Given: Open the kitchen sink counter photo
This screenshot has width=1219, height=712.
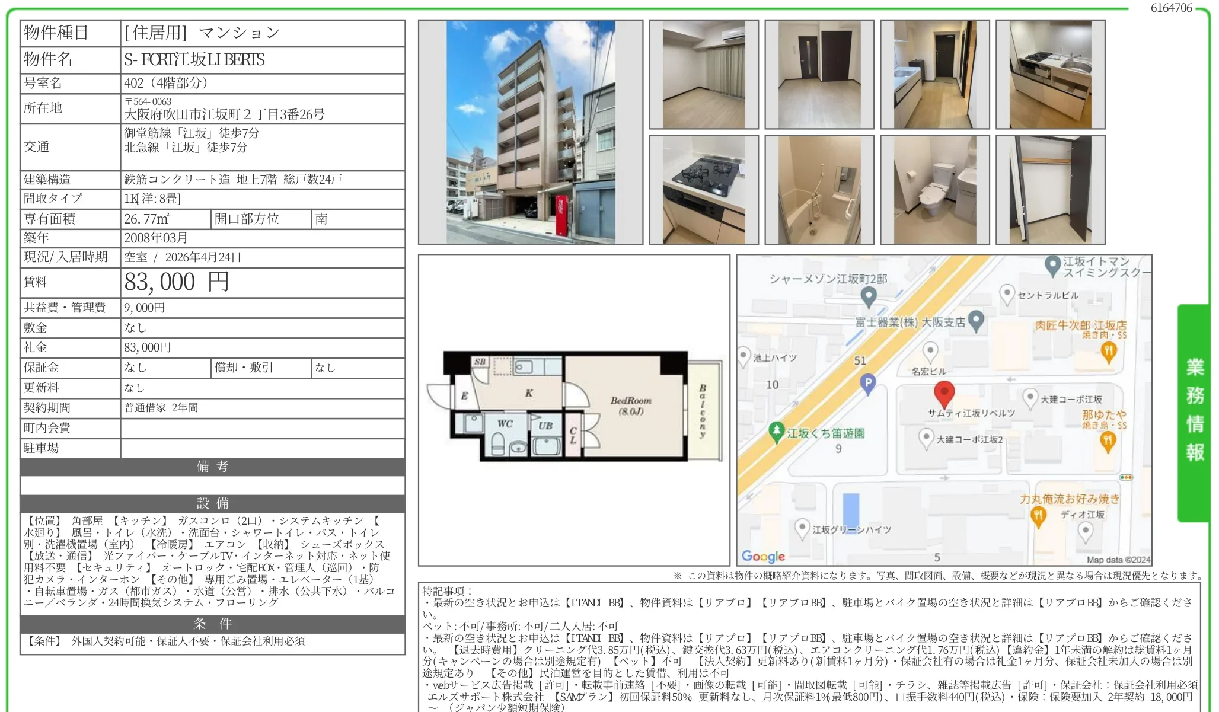Looking at the screenshot, I should pyautogui.click(x=1050, y=75).
